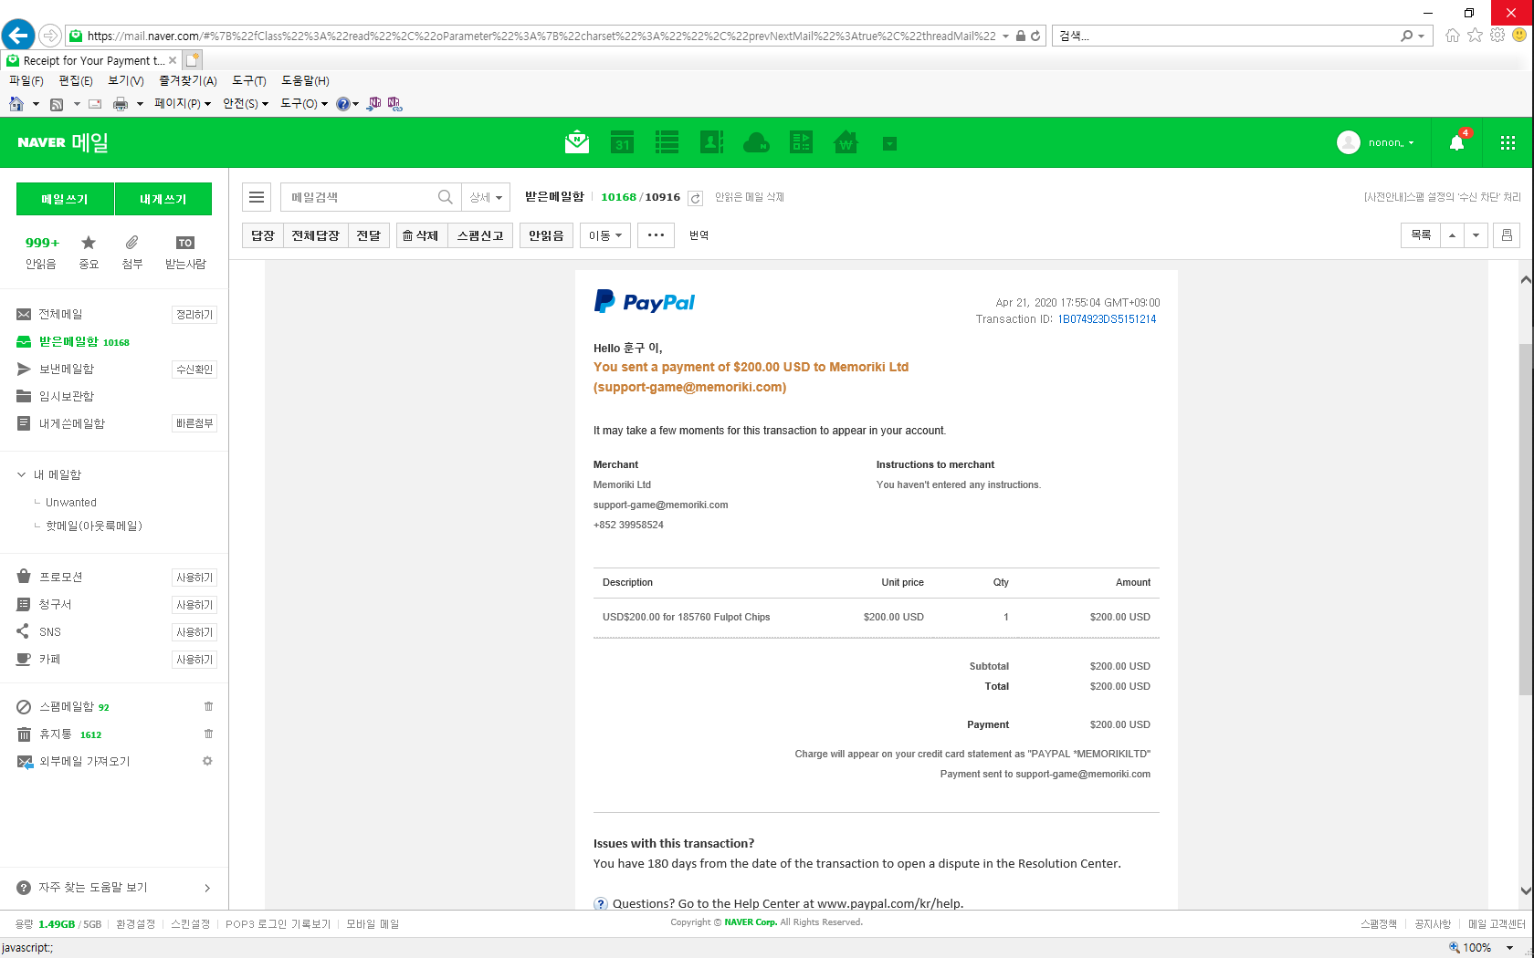
Task: Open the 보기(V) menu
Action: (x=126, y=80)
